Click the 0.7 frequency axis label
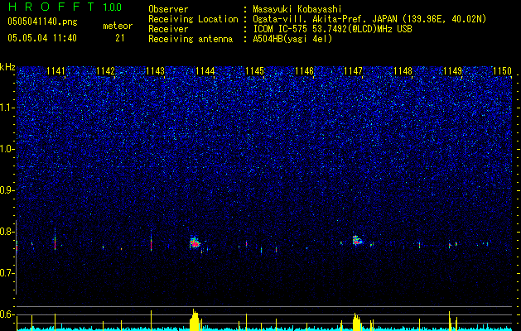This screenshot has height=331, width=521. [x=7, y=273]
